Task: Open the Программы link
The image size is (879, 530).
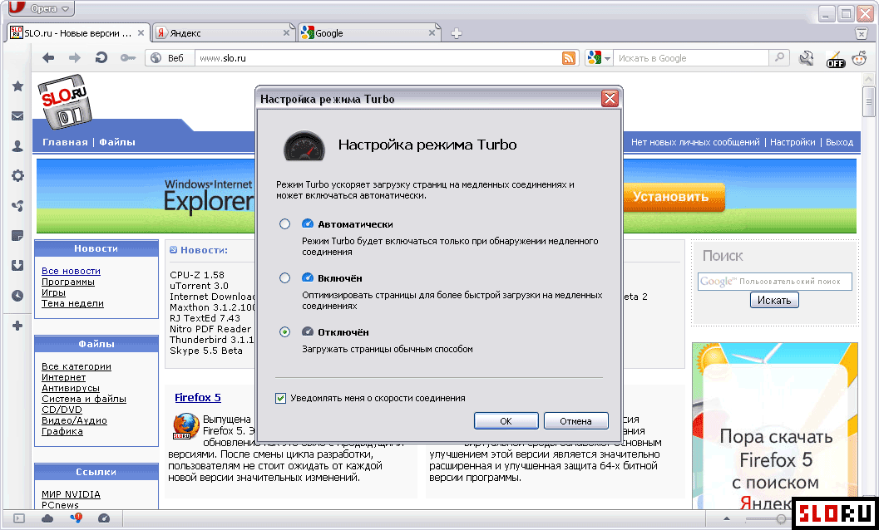Action: [x=68, y=282]
